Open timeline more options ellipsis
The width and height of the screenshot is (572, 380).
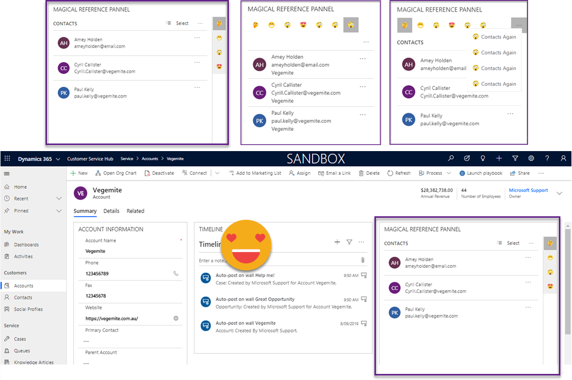point(361,242)
